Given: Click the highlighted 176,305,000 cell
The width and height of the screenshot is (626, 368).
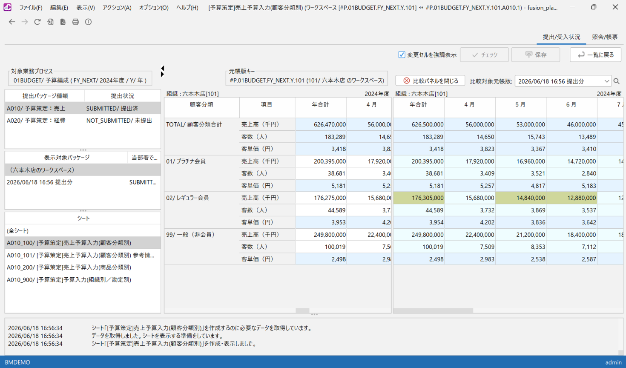Looking at the screenshot, I should 419,198.
